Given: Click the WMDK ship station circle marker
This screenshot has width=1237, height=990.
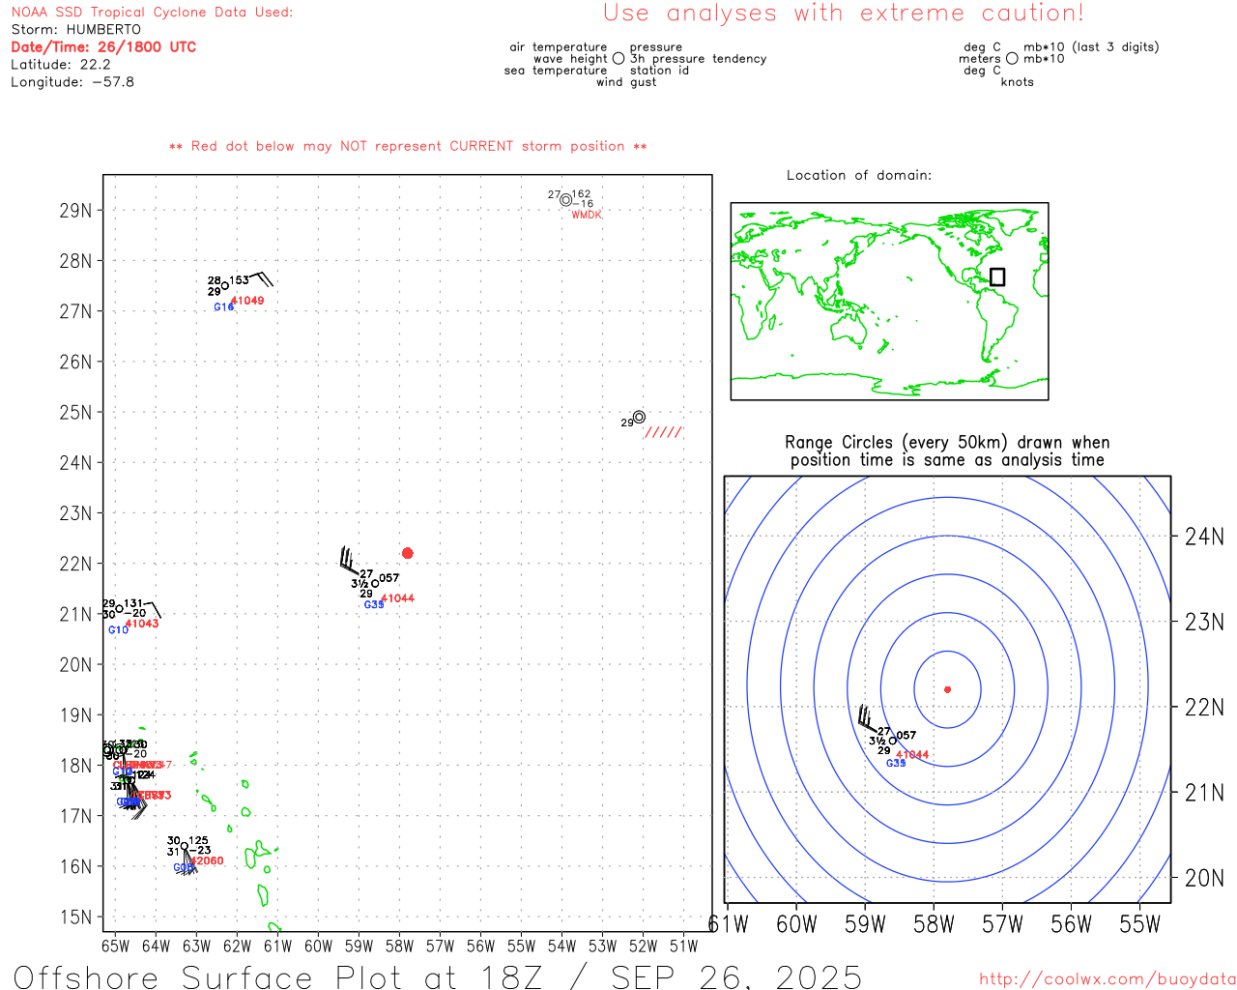Looking at the screenshot, I should coord(565,200).
